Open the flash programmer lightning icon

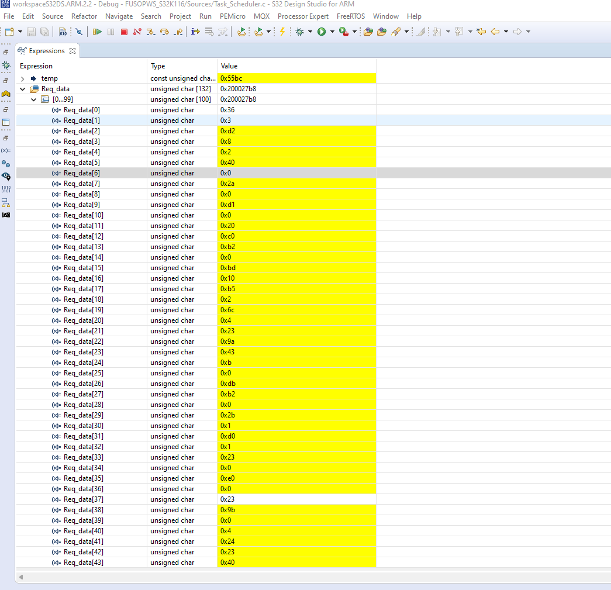point(283,32)
